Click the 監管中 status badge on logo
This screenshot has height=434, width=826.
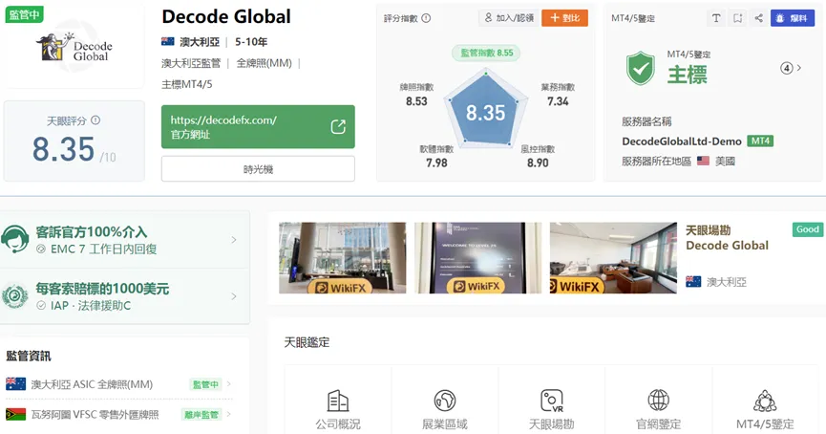click(24, 14)
